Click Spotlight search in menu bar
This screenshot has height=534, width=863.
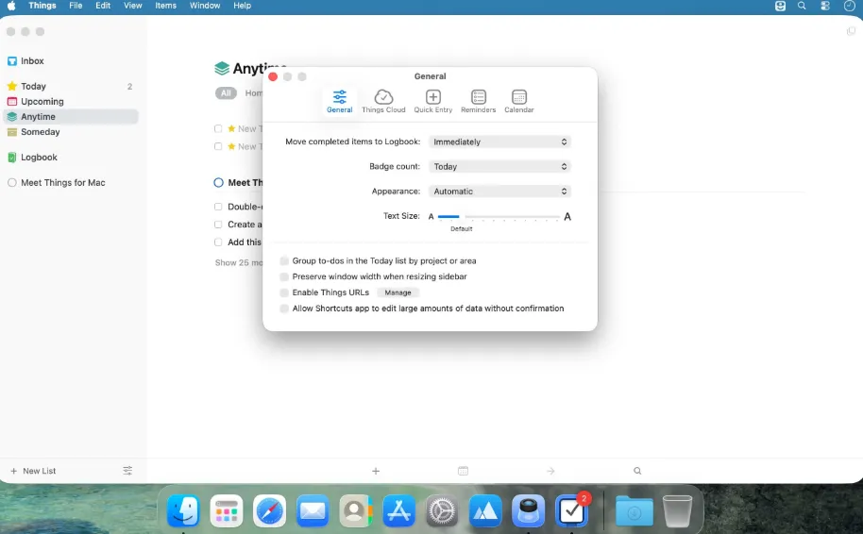(x=802, y=6)
